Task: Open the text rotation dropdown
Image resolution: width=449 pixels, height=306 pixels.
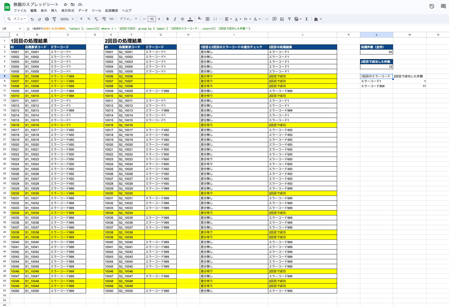Action: pyautogui.click(x=257, y=19)
